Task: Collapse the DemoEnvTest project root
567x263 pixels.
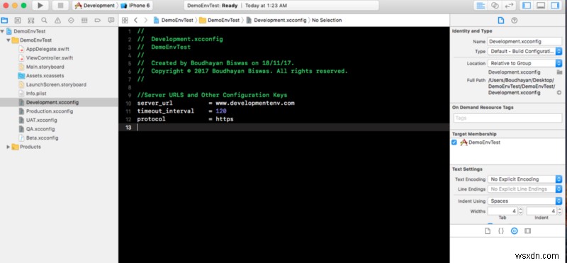Action: click(x=3, y=31)
